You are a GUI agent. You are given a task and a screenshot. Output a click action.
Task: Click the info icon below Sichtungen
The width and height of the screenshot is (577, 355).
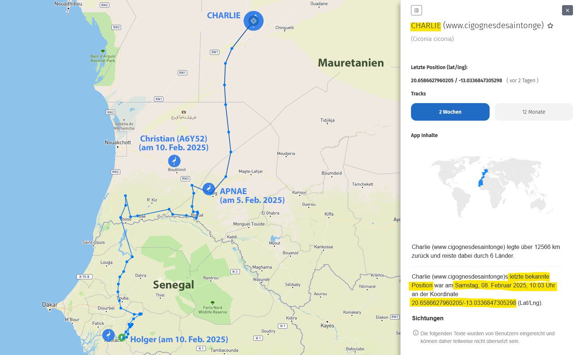coord(415,333)
